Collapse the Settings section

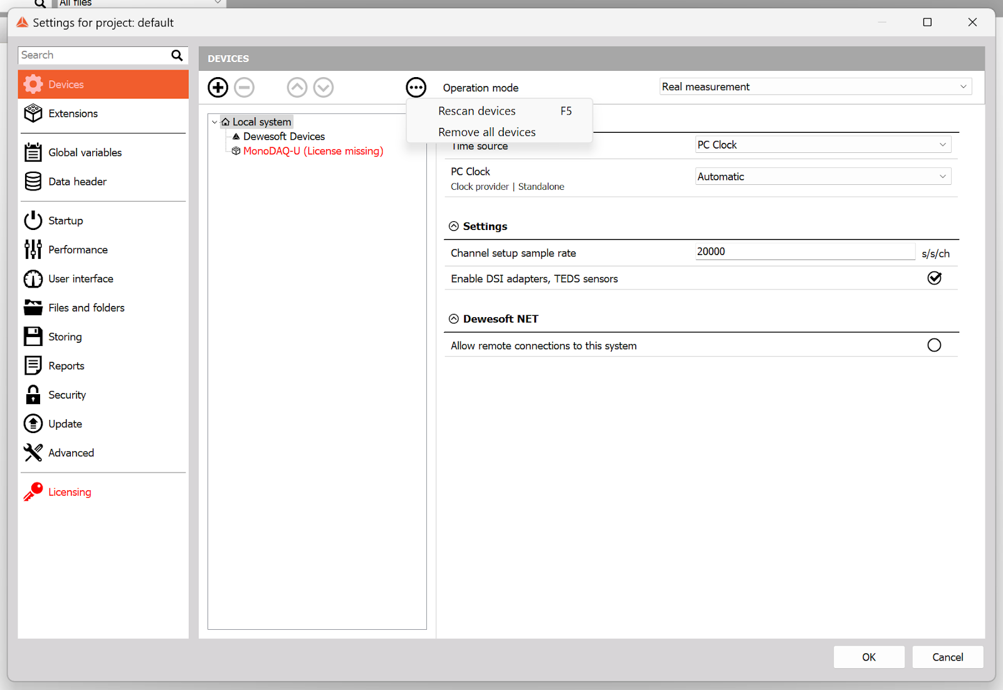[x=454, y=226]
